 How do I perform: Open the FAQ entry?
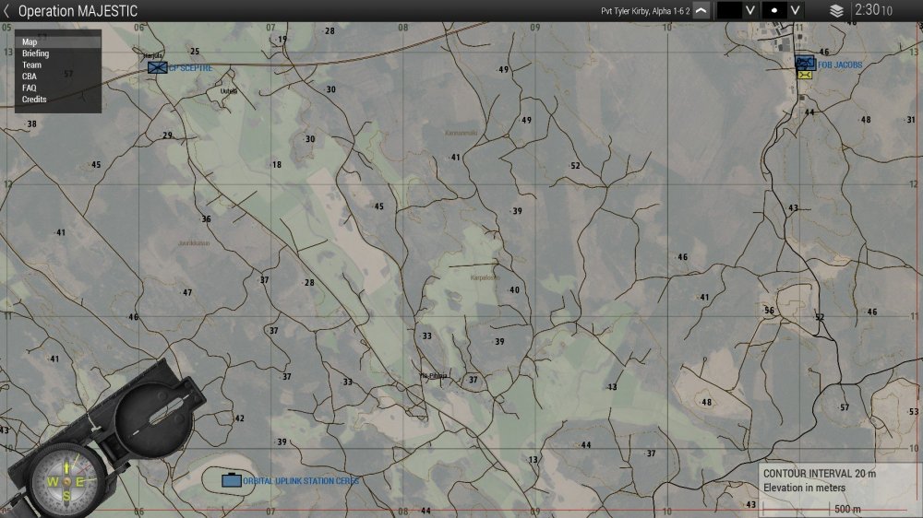[x=30, y=88]
